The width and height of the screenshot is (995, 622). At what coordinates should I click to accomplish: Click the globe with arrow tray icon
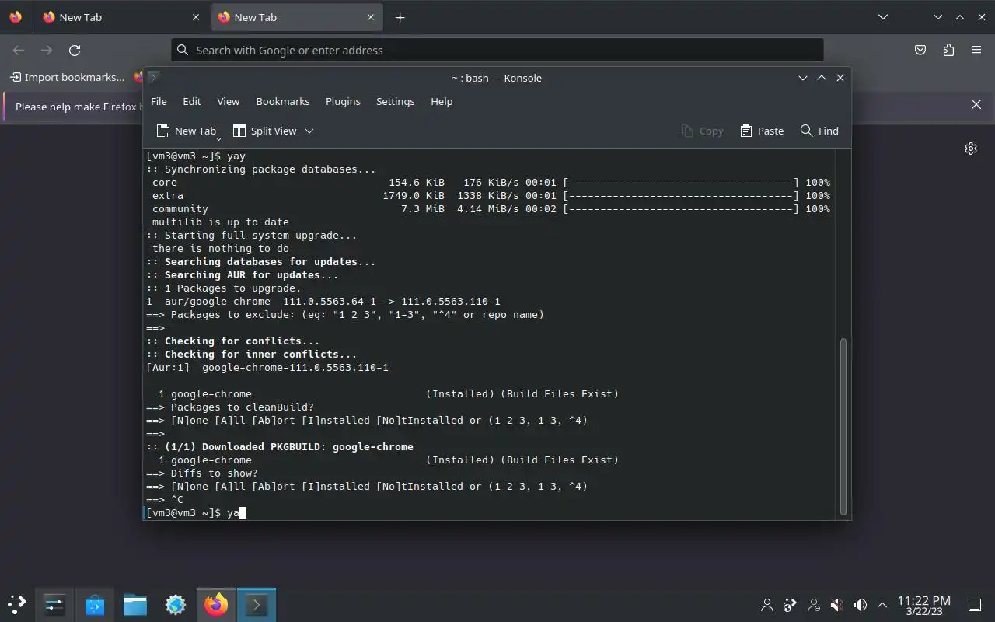[791, 605]
